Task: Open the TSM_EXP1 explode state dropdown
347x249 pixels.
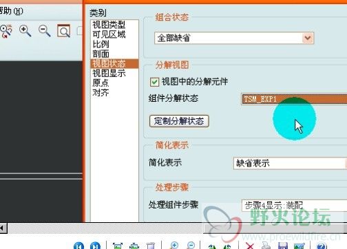Action: [x=294, y=99]
